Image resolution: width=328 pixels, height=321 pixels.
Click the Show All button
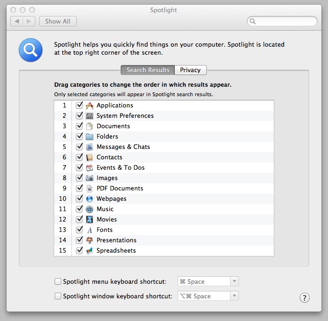coord(58,21)
